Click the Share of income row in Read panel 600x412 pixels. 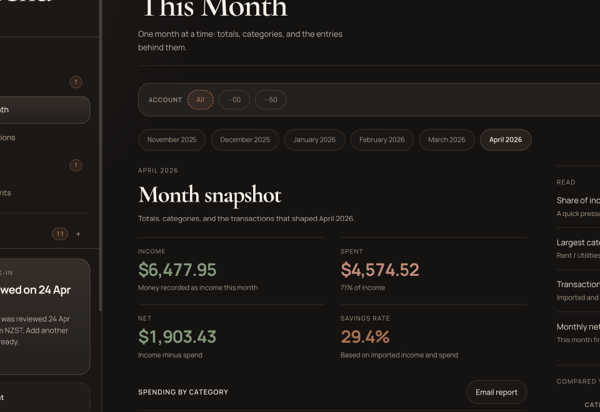click(x=578, y=207)
